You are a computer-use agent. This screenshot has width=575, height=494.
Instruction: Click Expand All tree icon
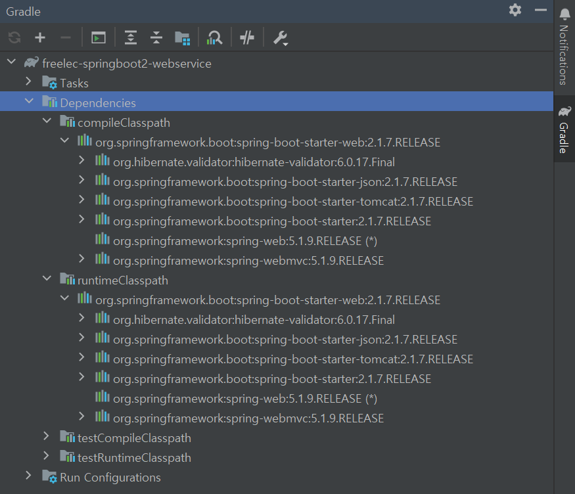tap(131, 37)
